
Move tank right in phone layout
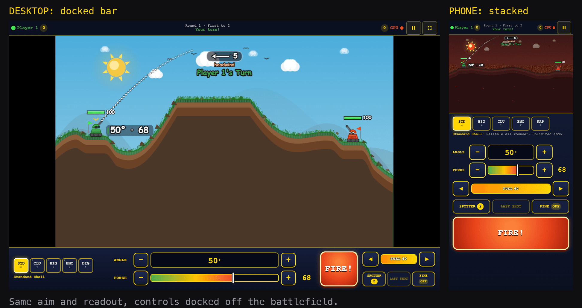tap(561, 189)
